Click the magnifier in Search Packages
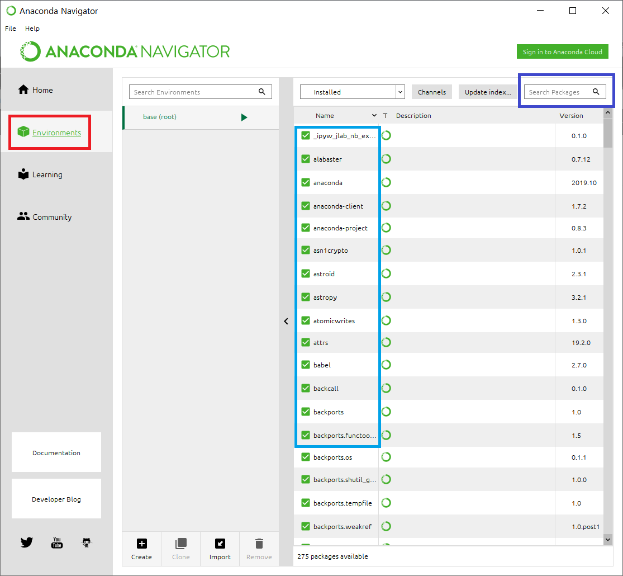The width and height of the screenshot is (623, 576). [x=596, y=92]
